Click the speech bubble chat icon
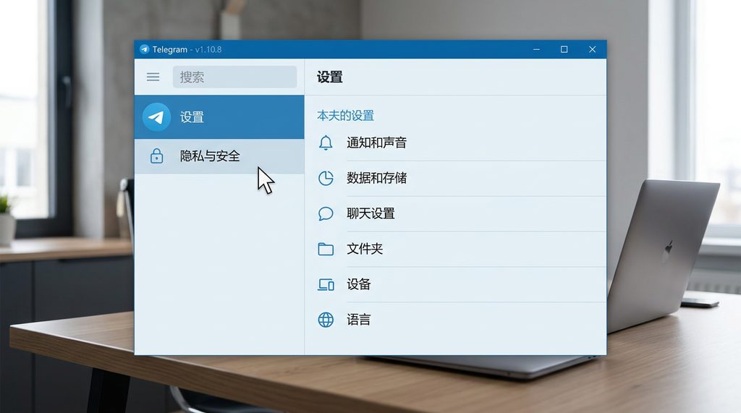 pos(326,213)
